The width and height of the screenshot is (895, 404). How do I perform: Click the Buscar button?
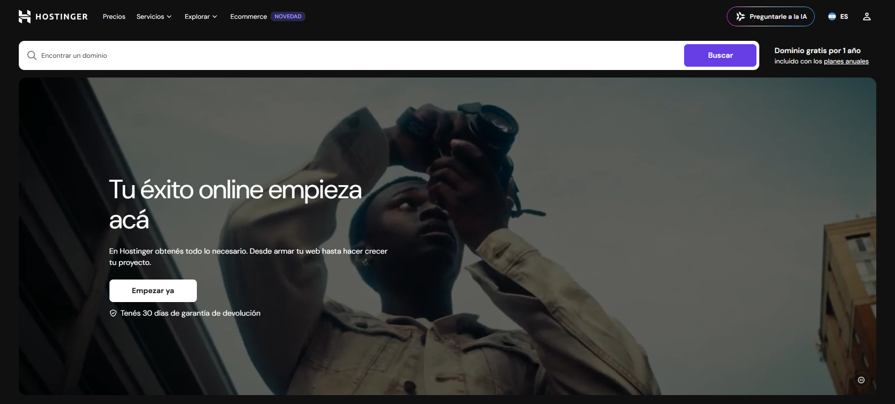click(720, 55)
